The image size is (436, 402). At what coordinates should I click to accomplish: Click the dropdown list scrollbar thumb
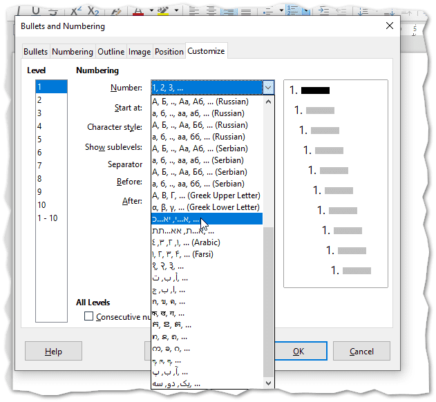(268, 303)
